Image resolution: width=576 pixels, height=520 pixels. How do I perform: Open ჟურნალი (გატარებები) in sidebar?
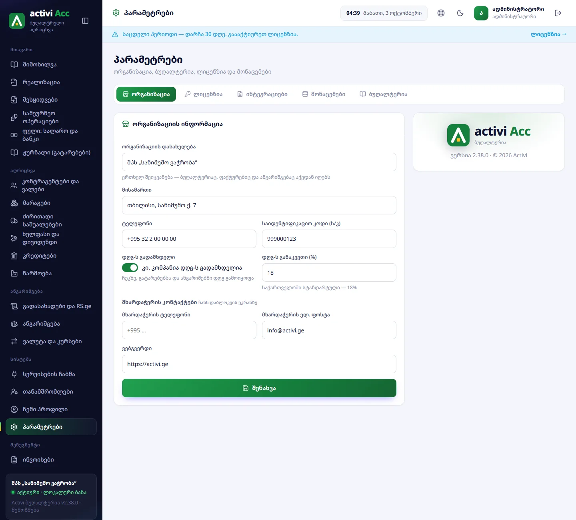pyautogui.click(x=51, y=152)
